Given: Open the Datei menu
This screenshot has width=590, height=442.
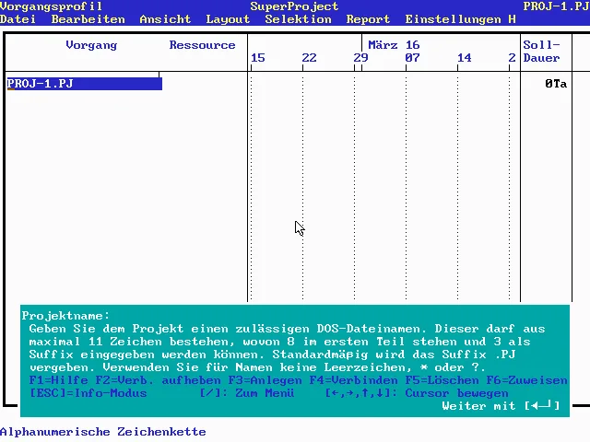Looking at the screenshot, I should tap(18, 19).
